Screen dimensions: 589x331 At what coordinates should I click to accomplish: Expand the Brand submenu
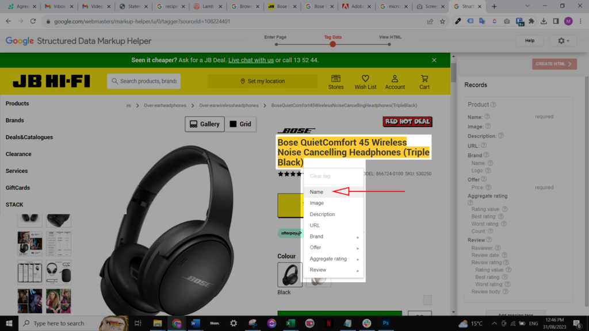point(333,236)
